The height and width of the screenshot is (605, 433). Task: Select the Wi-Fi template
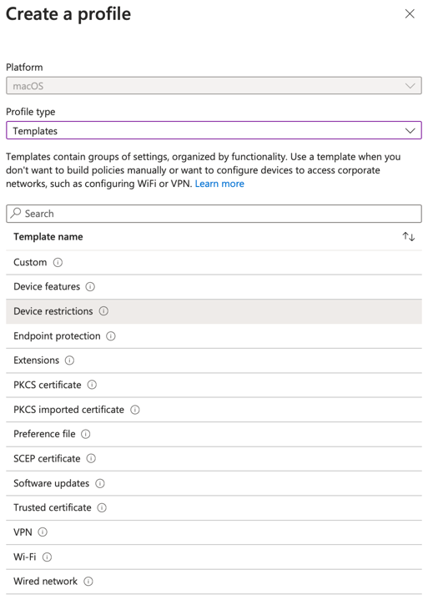pos(214,557)
